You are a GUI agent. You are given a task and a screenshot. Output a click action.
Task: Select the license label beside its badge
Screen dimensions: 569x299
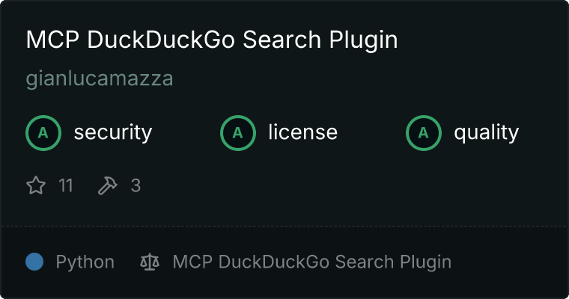click(303, 132)
